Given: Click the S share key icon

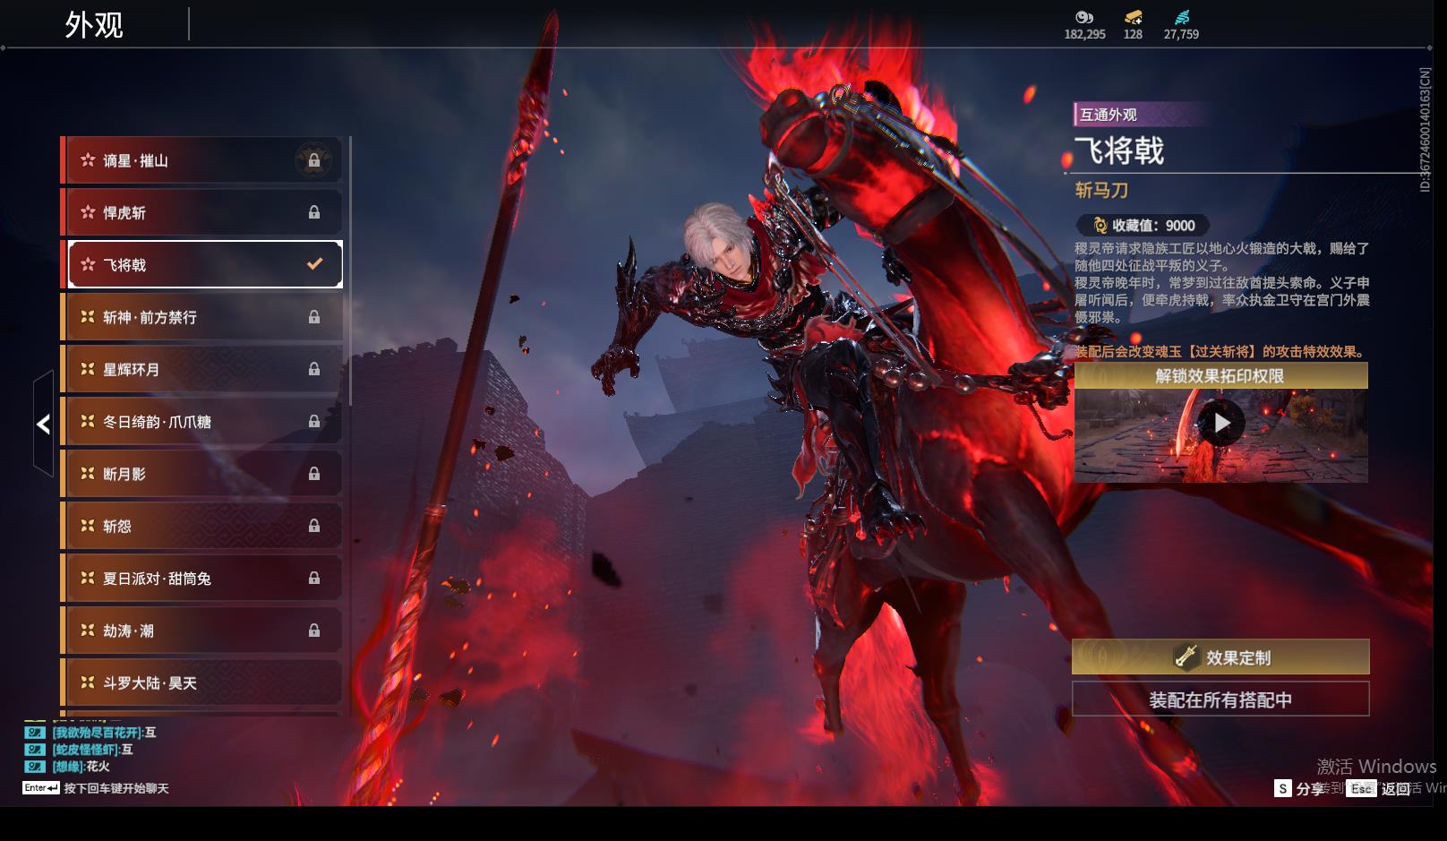Looking at the screenshot, I should 1283,788.
